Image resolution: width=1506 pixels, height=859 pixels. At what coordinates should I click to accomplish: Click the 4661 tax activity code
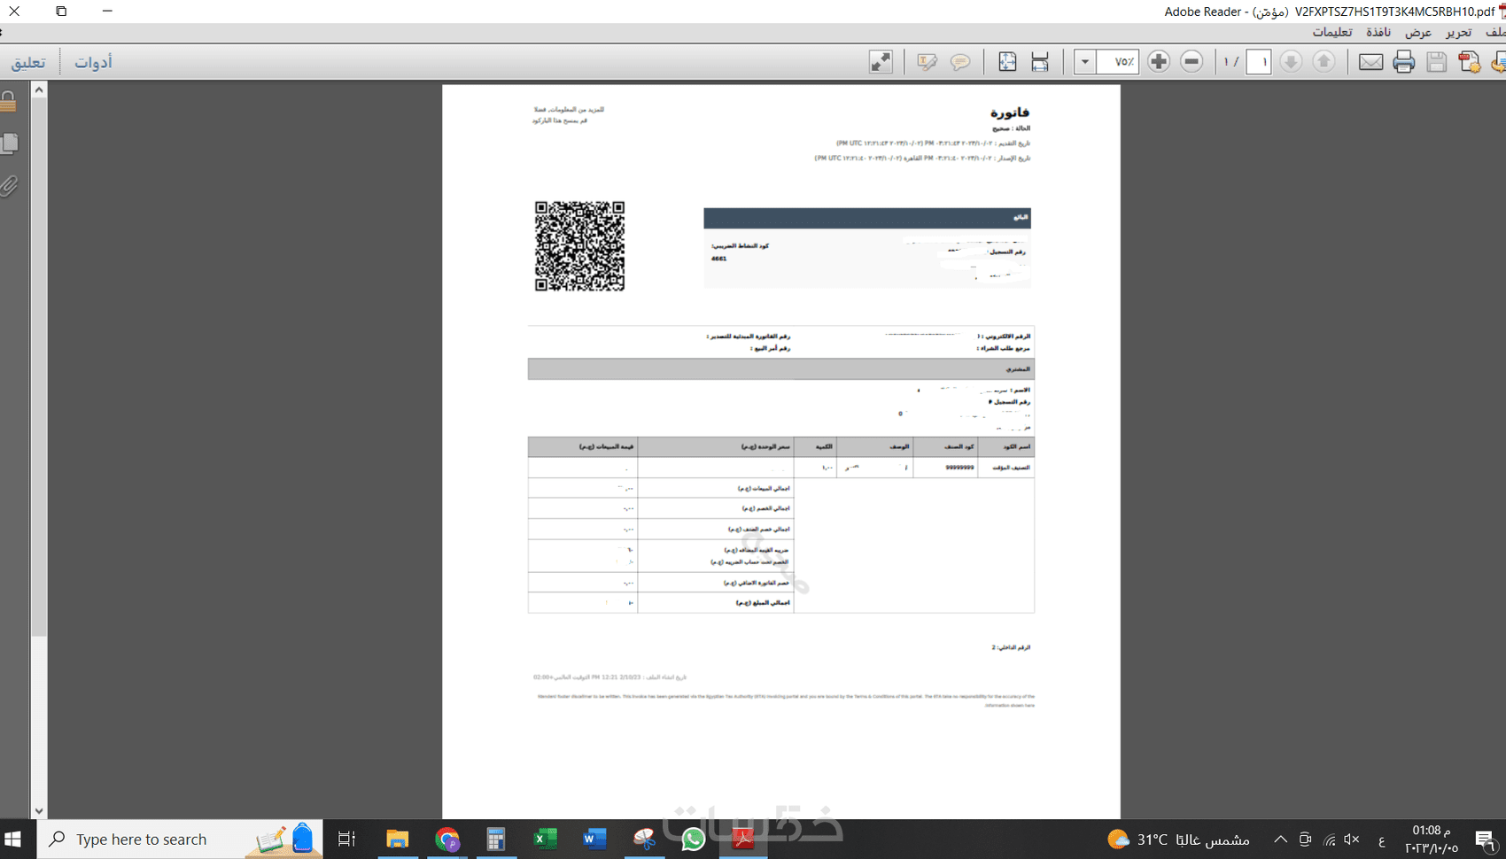pos(718,259)
